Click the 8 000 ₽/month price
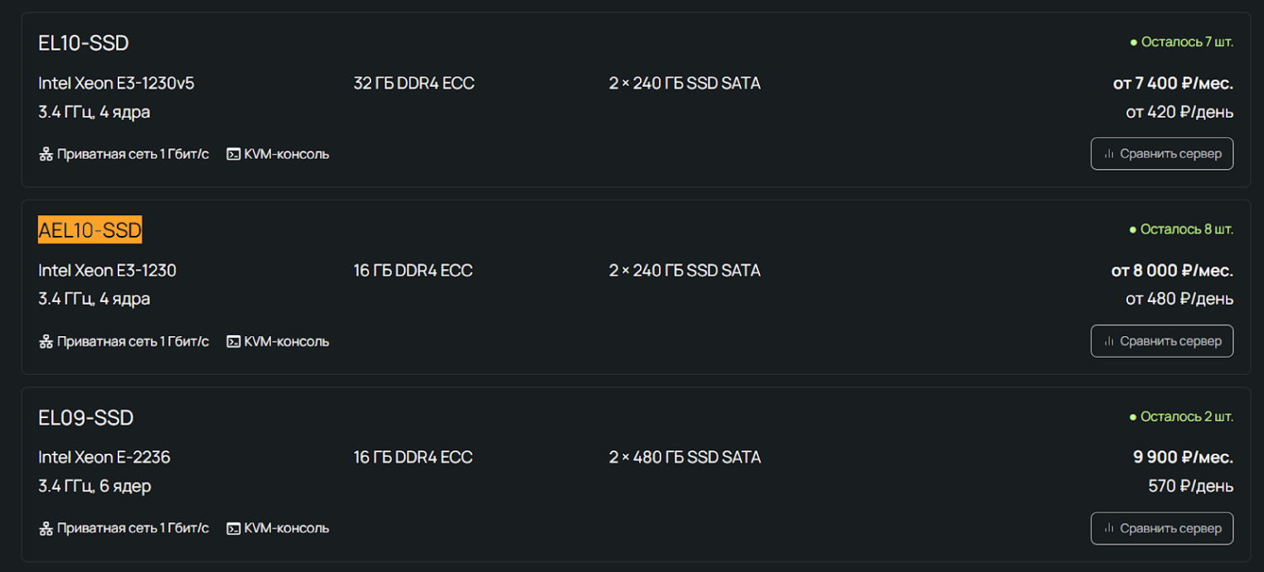Viewport: 1264px width, 572px height. click(1172, 271)
